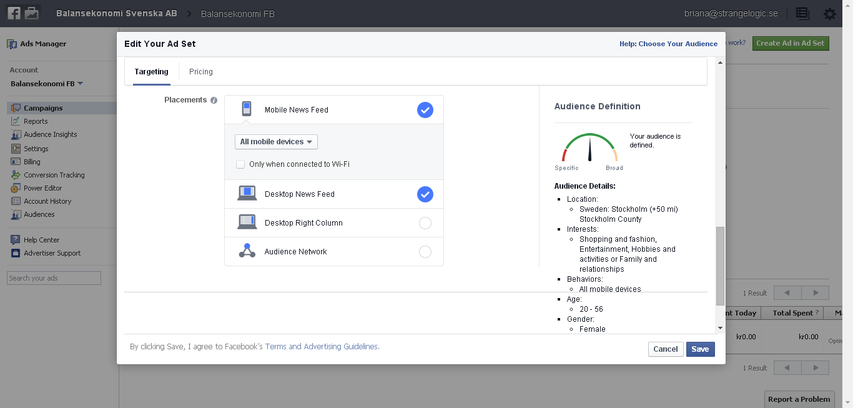853x408 pixels.
Task: Click the Reports chart icon
Action: [16, 121]
